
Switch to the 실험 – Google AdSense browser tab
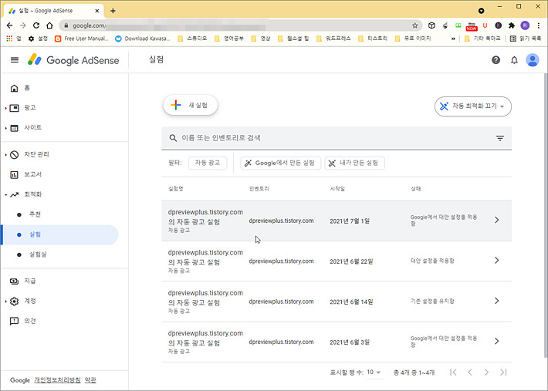(55, 11)
